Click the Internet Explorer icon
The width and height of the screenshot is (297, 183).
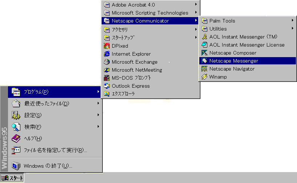point(107,54)
